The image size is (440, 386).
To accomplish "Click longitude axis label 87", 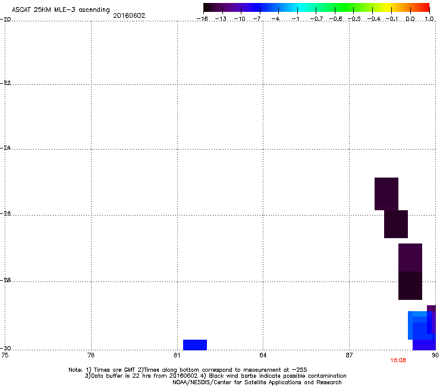I will pyautogui.click(x=349, y=356).
